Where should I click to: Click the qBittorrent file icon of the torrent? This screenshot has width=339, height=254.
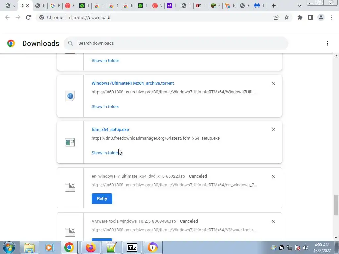[x=70, y=96]
